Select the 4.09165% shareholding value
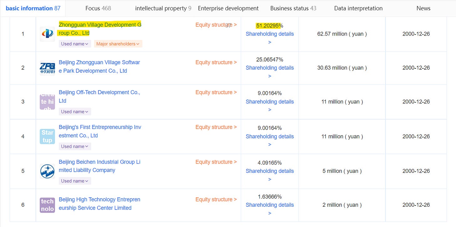Image resolution: width=456 pixels, height=227 pixels. coord(270,163)
